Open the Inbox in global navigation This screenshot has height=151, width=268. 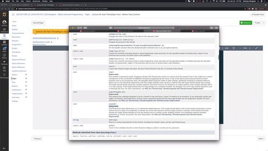tap(4, 49)
